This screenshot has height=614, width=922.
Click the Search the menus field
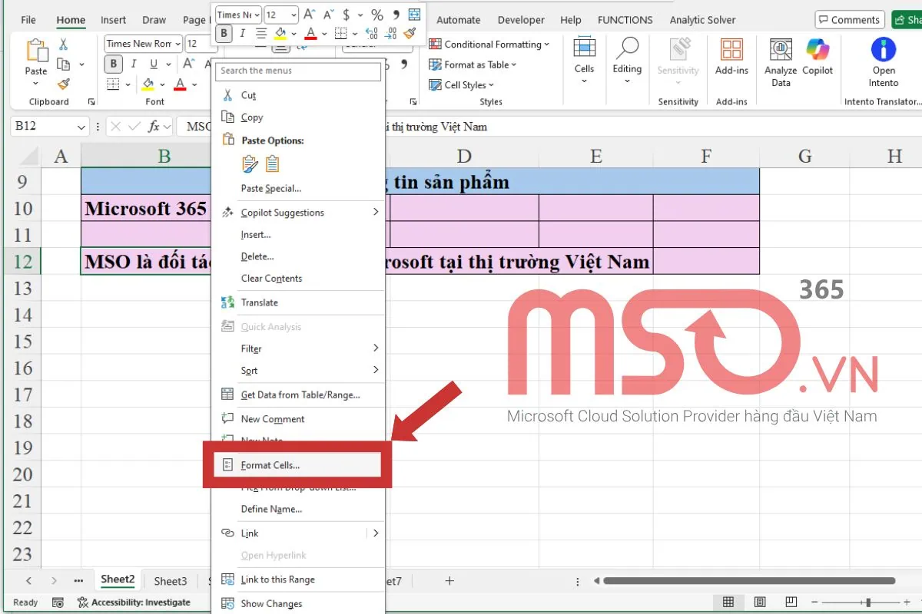click(x=298, y=71)
